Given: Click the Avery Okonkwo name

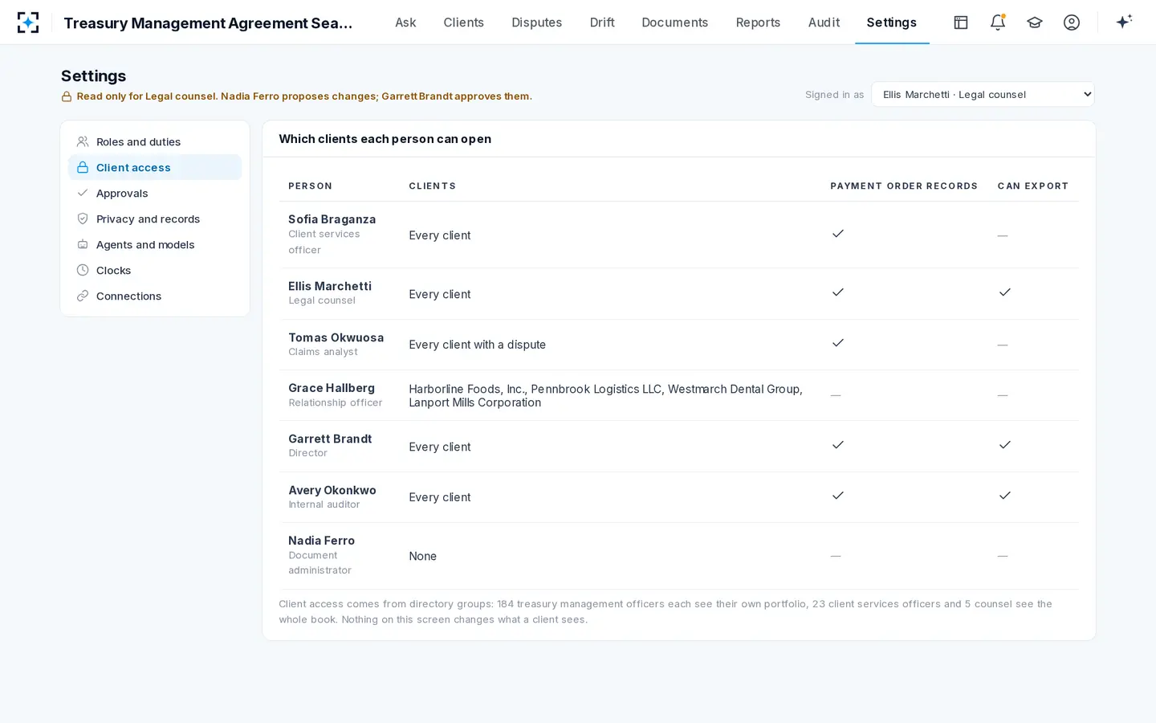Looking at the screenshot, I should [332, 490].
